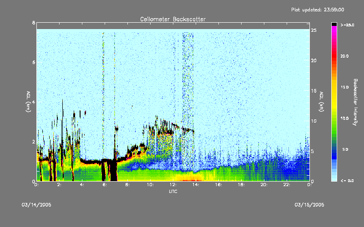Screen dimensions: 364x227
Task: Click the end date 03/15/2005
Action: 309,205
